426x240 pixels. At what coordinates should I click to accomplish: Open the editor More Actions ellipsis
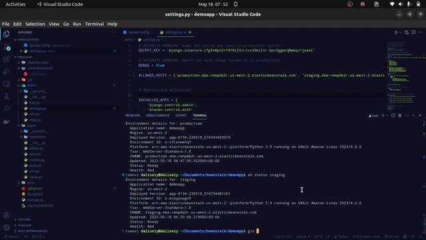pos(420,33)
